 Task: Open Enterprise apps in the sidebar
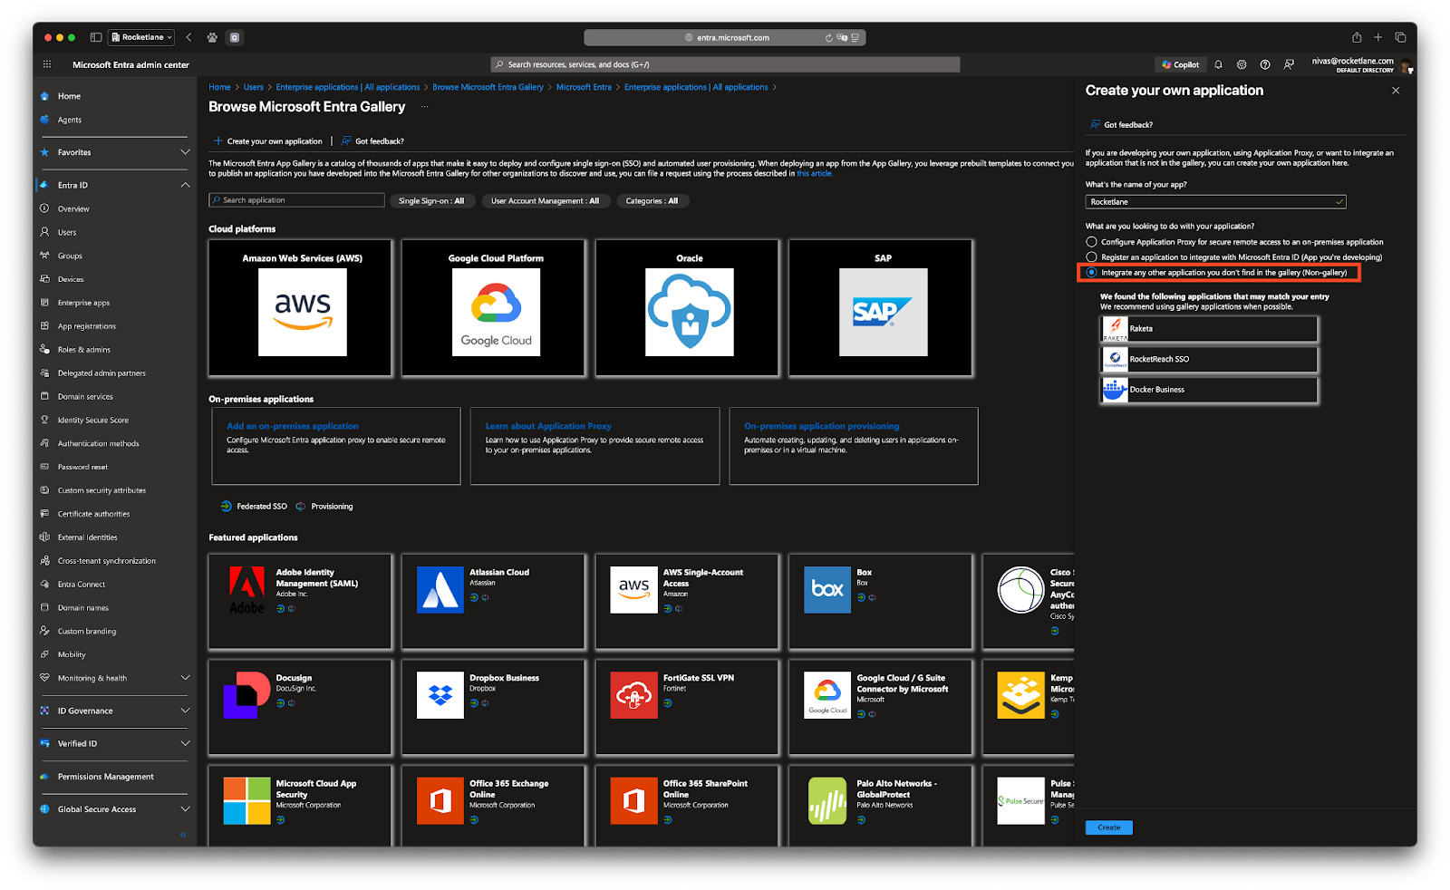tap(83, 303)
